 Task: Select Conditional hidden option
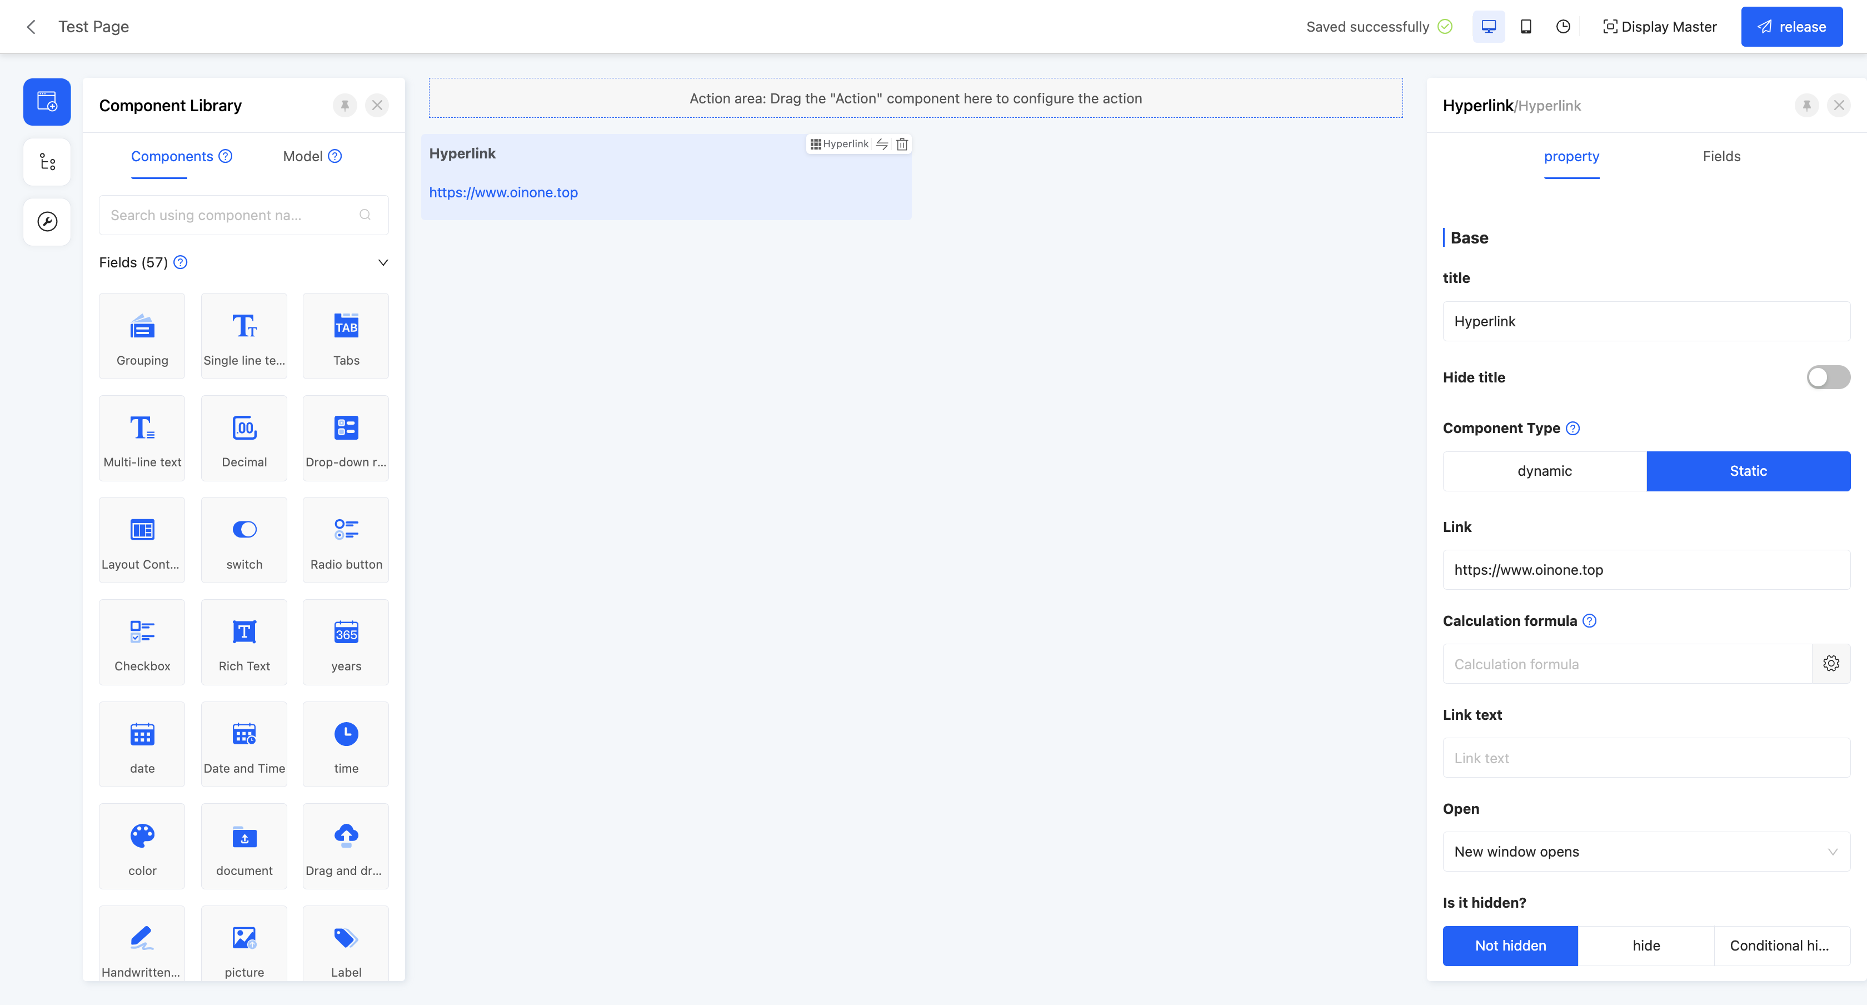click(x=1781, y=946)
